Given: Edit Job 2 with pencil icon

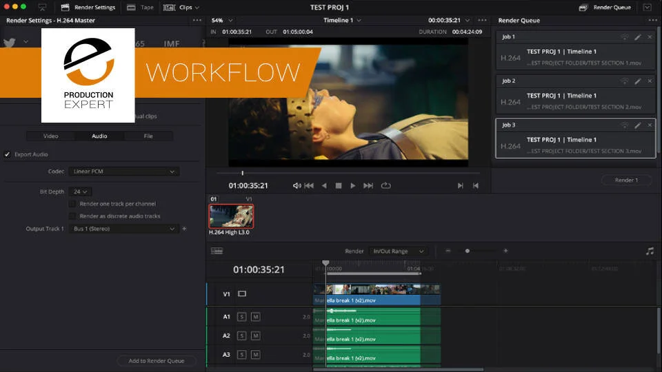Looking at the screenshot, I should coord(637,81).
